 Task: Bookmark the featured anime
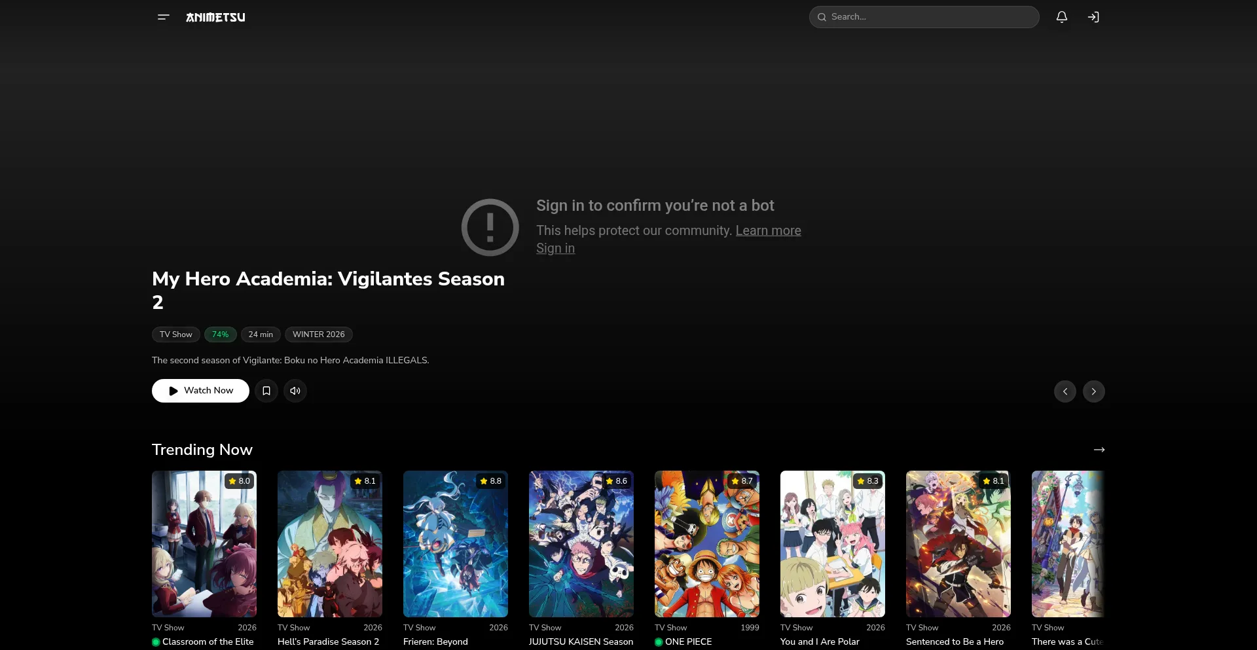266,391
